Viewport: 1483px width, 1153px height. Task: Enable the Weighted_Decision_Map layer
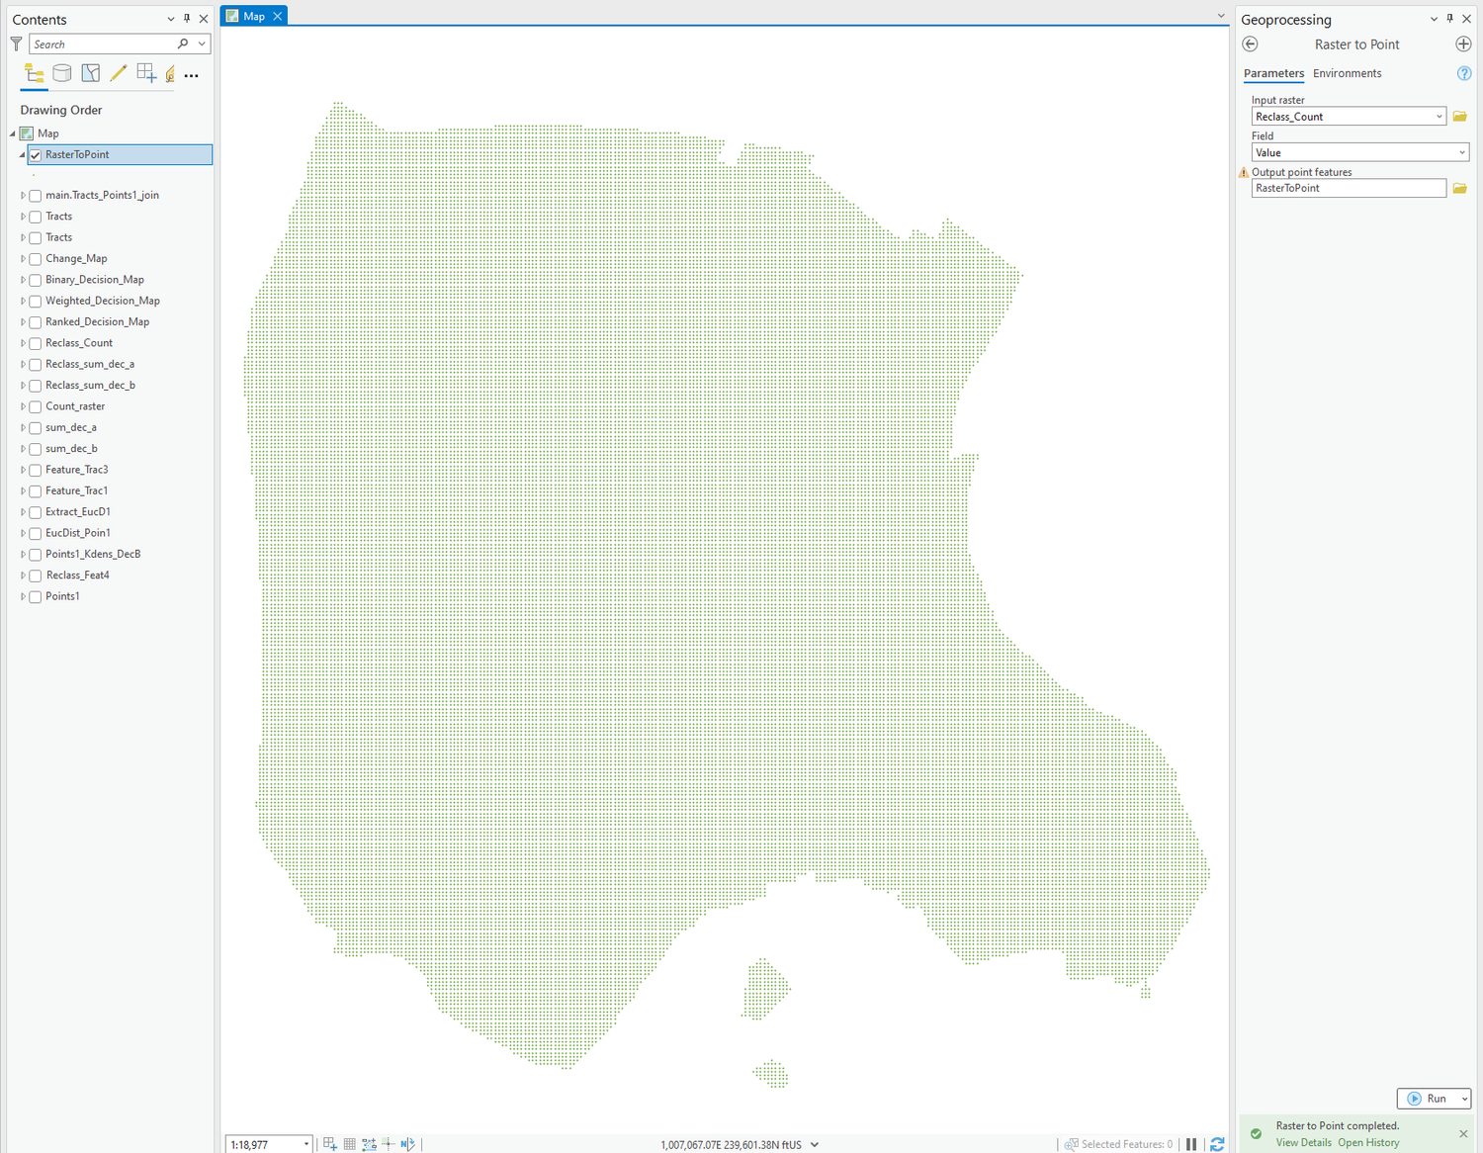[x=35, y=301]
